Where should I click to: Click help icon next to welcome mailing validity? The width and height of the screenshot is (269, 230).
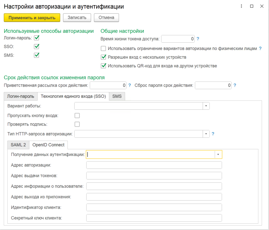tap(129, 85)
